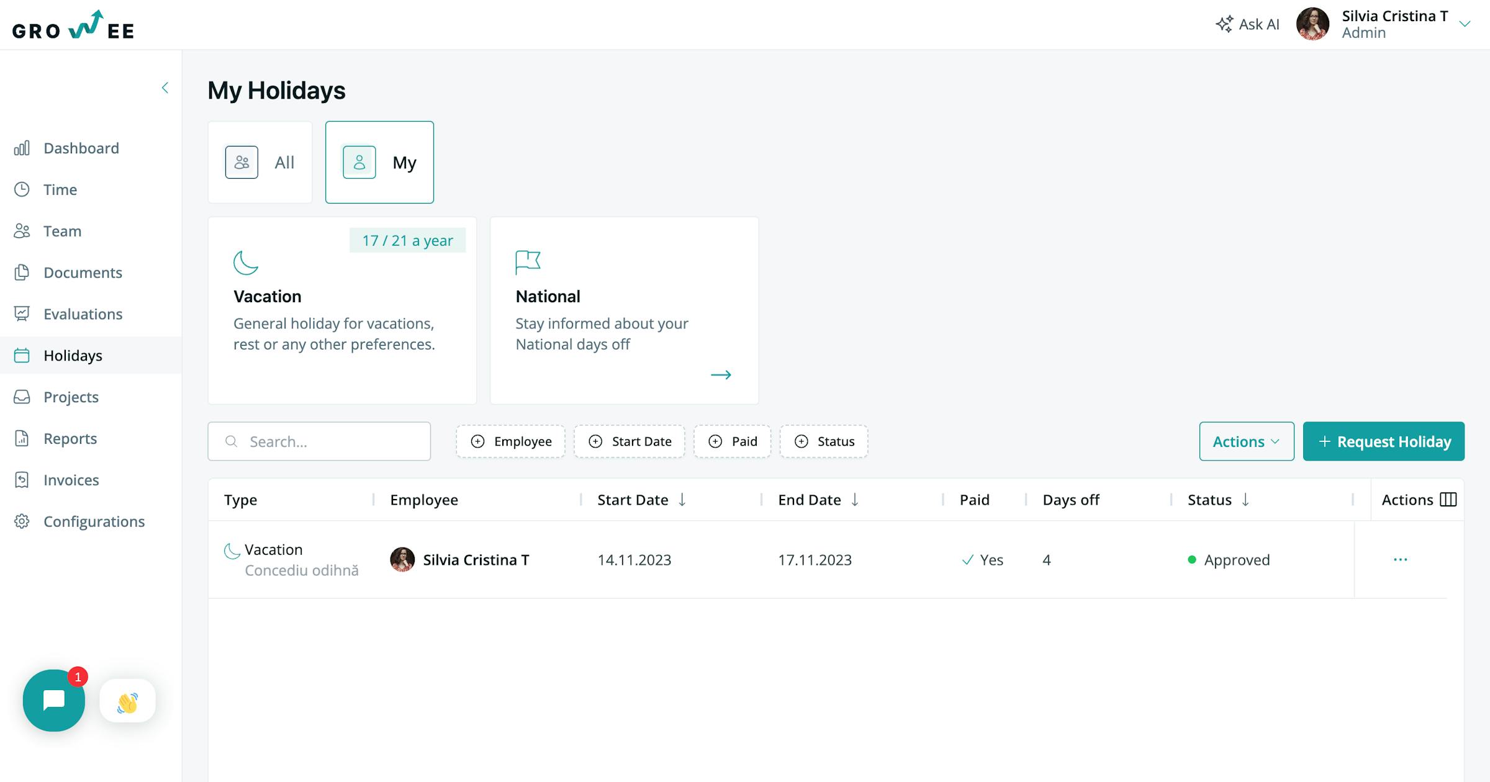Click the National flag icon
1490x782 pixels.
pos(528,262)
